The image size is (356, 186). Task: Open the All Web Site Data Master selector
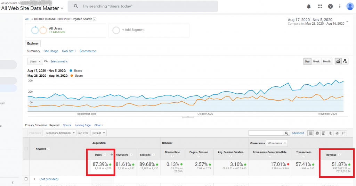(32, 8)
